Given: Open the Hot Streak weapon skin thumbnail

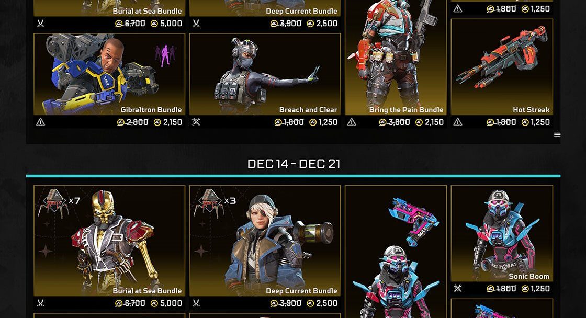Looking at the screenshot, I should [x=502, y=67].
